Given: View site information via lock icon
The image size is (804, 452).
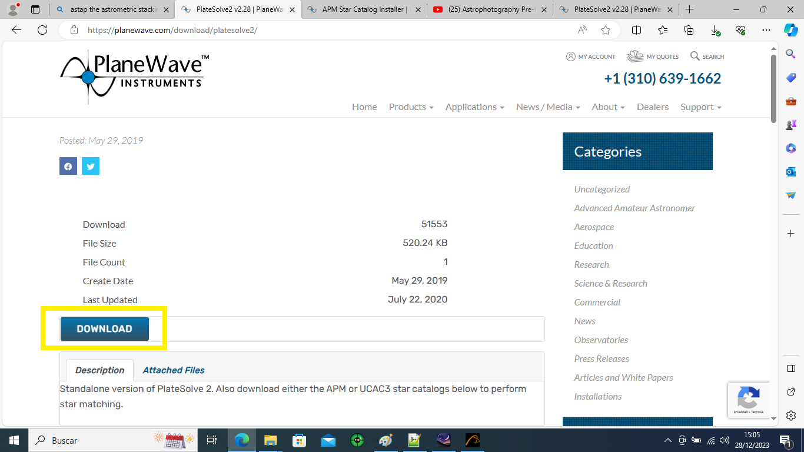Looking at the screenshot, I should click(74, 30).
